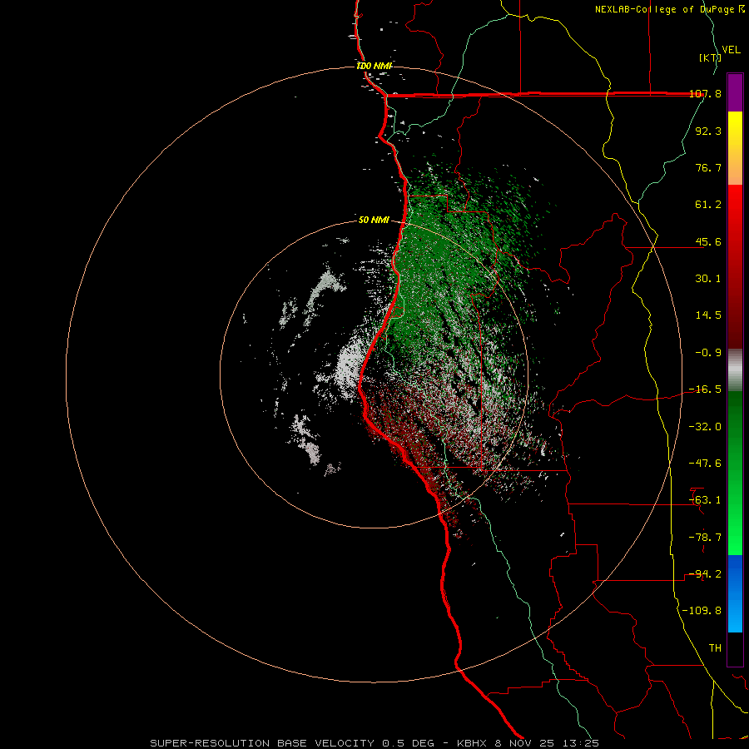Pick the red segment of the color bar
Image resolution: width=749 pixels, height=749 pixels.
[735, 266]
